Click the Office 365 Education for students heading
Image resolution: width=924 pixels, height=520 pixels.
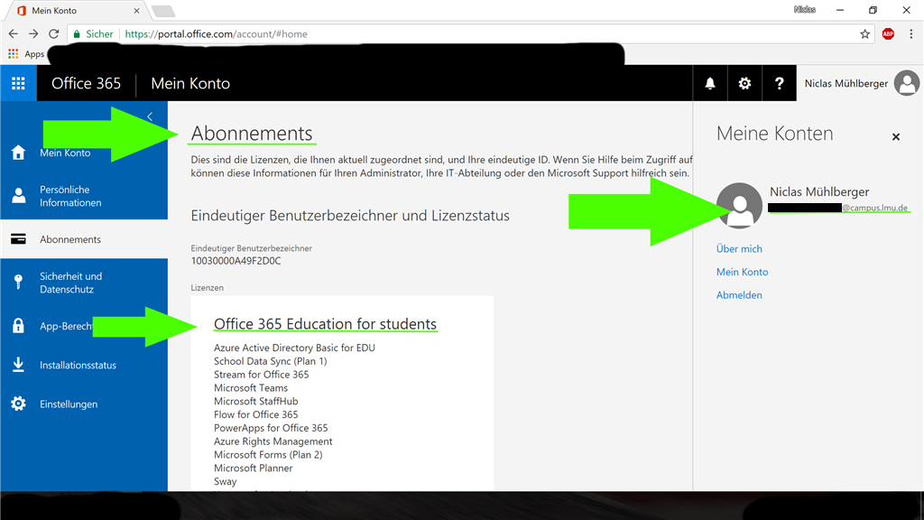tap(325, 324)
